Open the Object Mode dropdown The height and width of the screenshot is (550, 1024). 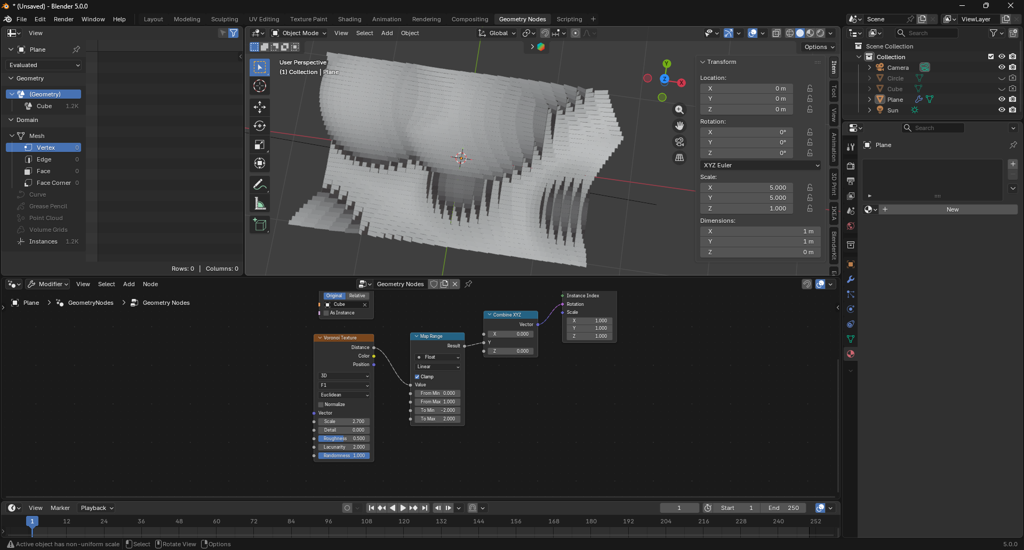299,33
